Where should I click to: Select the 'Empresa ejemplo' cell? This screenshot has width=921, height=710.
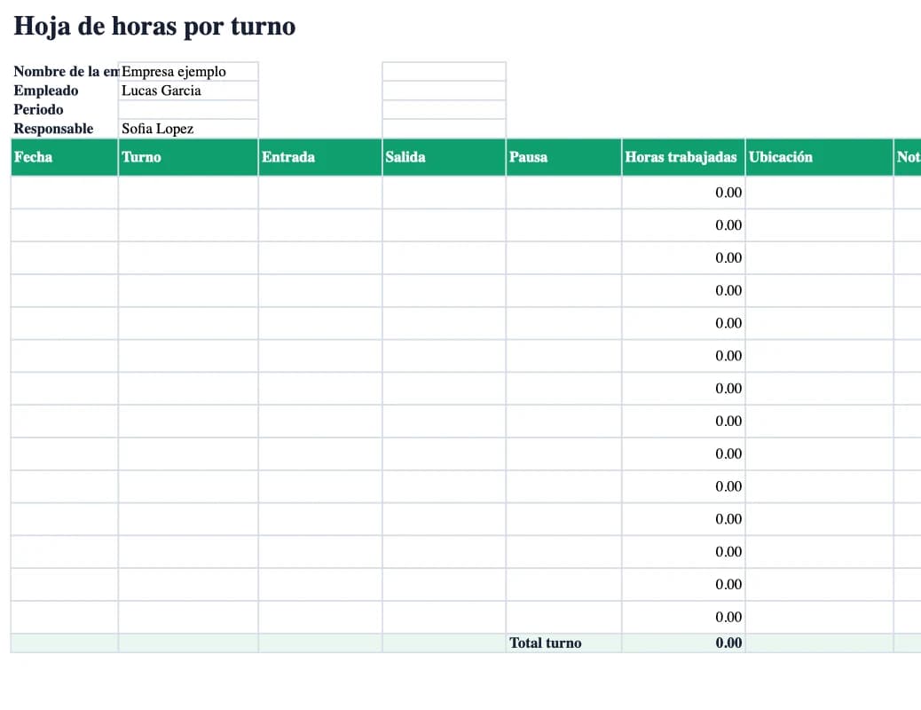[x=188, y=71]
